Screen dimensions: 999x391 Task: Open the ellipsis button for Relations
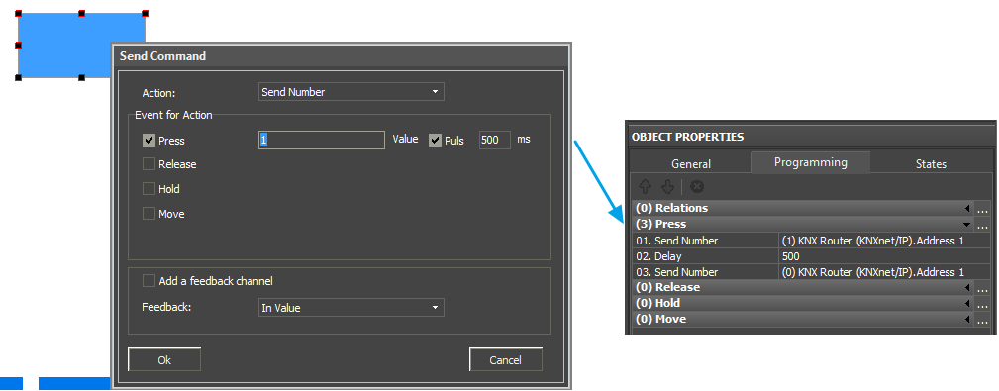click(982, 208)
